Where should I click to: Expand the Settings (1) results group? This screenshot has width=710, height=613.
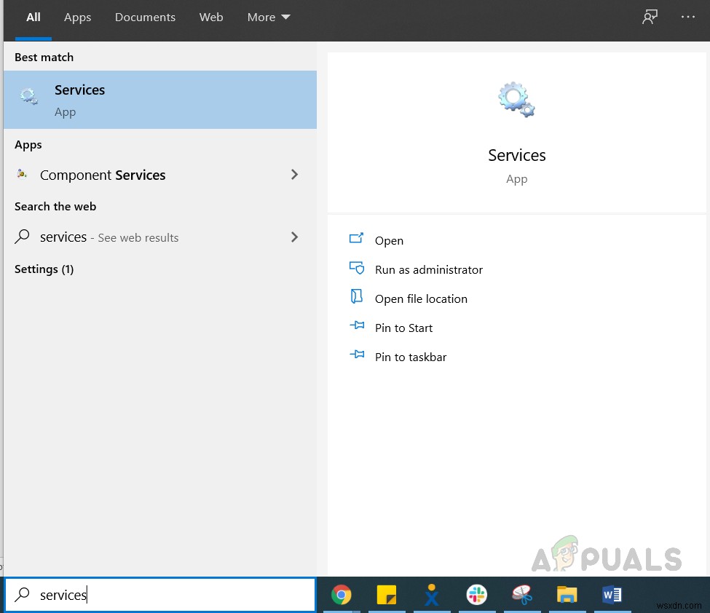(44, 269)
